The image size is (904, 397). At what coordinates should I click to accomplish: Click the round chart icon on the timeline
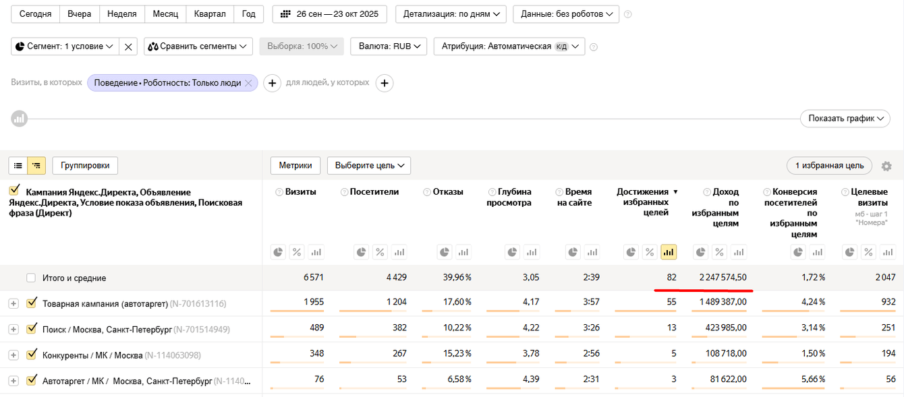(19, 119)
